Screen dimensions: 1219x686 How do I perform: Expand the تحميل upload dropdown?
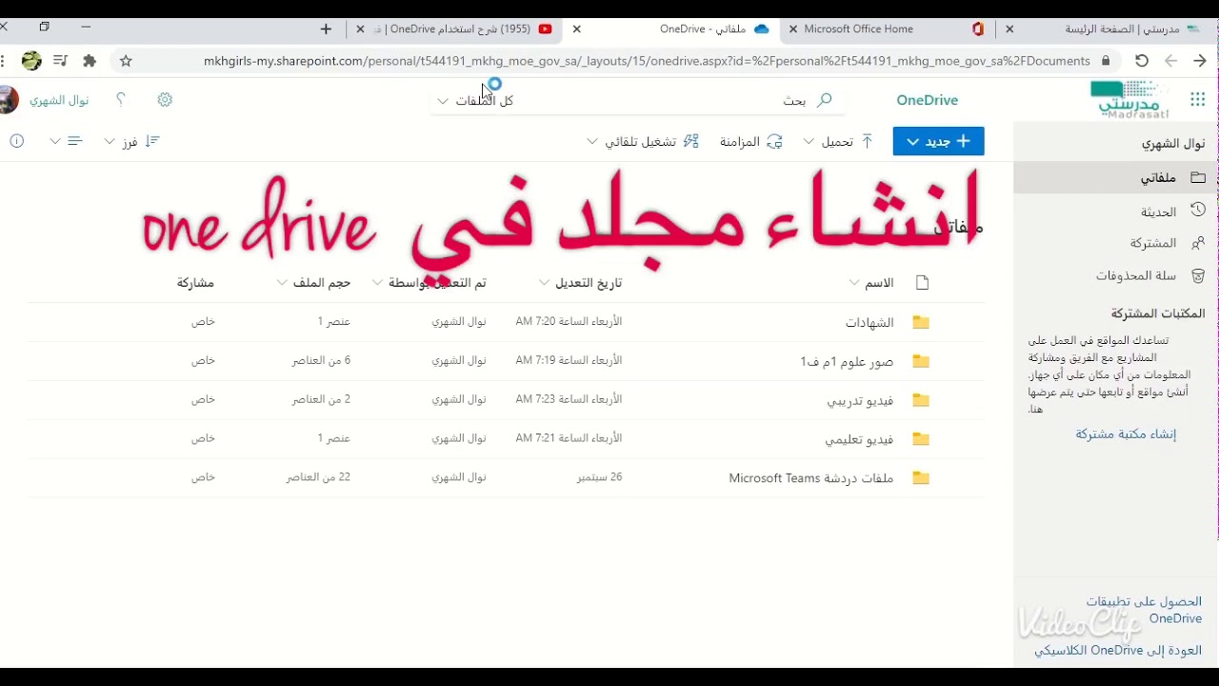[809, 141]
